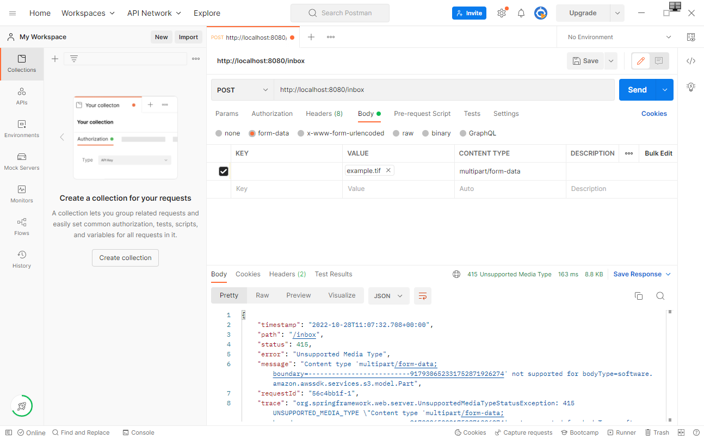704x439 pixels.
Task: Create new collection with plus icon
Action: (55, 59)
